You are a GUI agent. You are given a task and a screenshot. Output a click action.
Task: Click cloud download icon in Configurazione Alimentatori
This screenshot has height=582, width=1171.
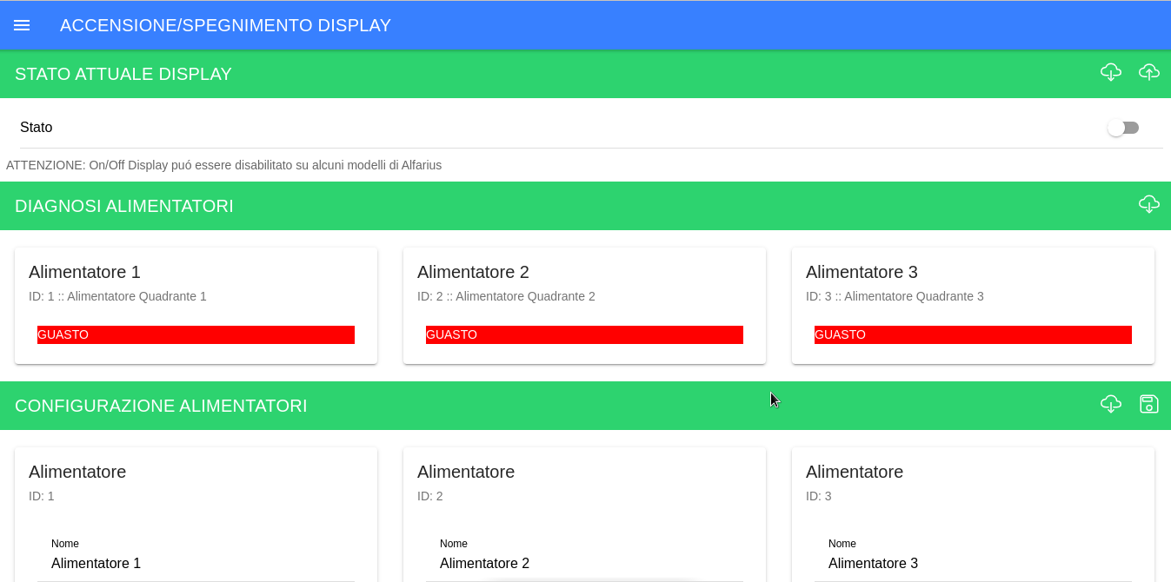[1111, 404]
